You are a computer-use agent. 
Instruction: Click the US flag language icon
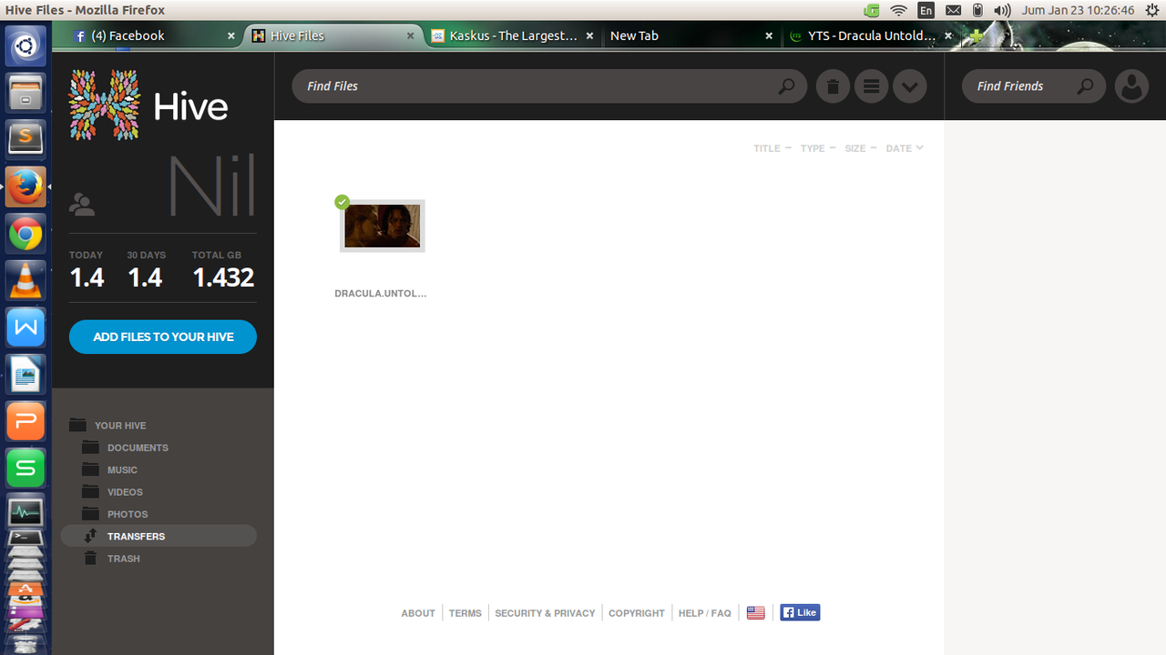[x=756, y=613]
